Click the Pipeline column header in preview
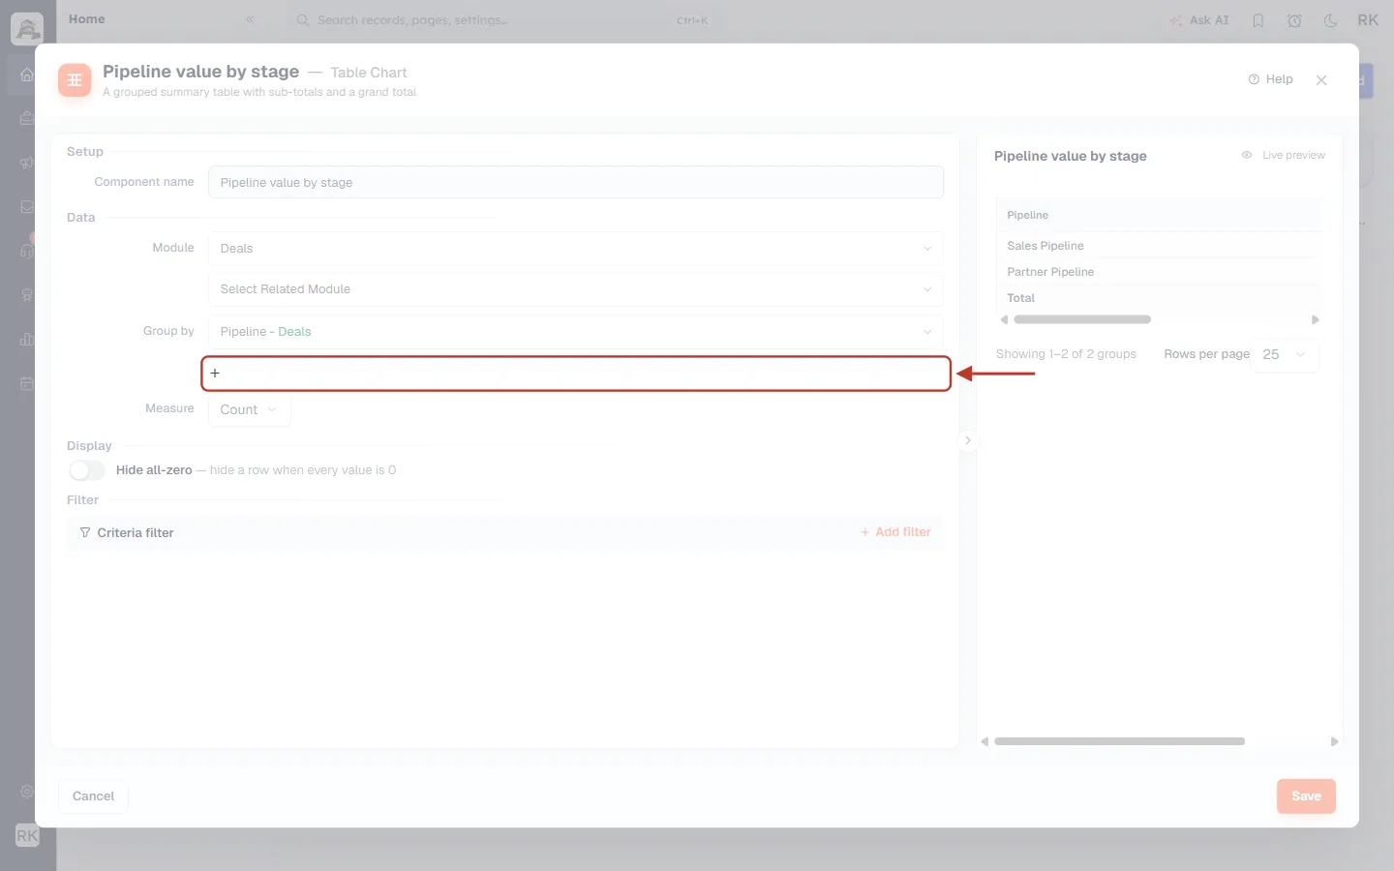 (x=1159, y=215)
